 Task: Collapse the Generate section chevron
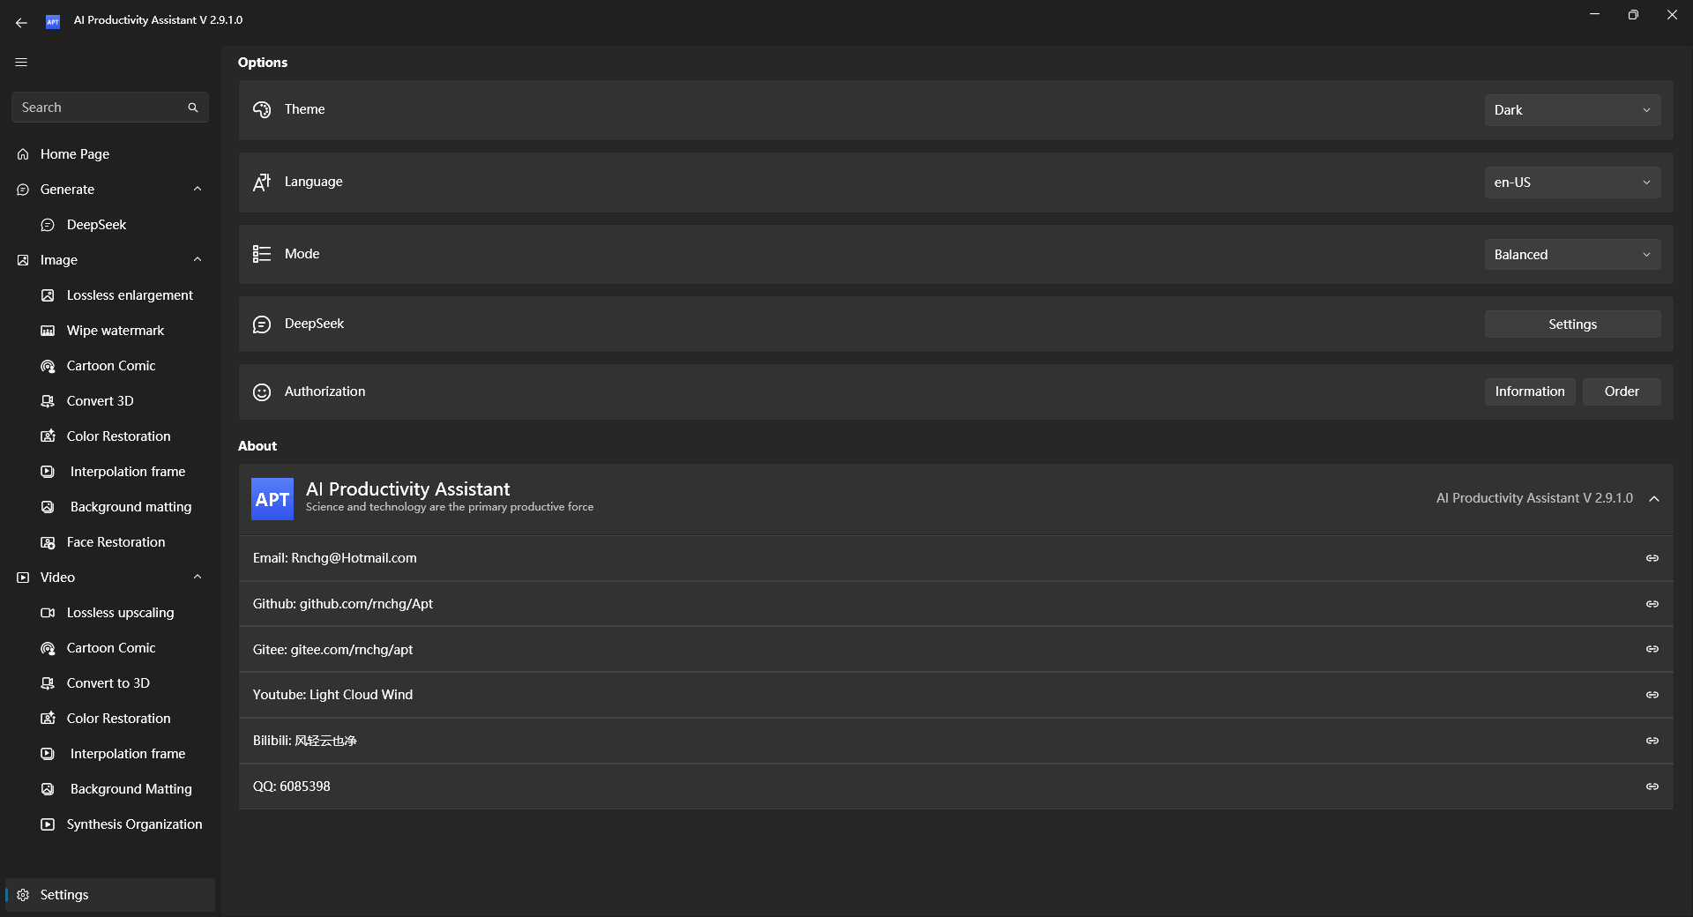(x=198, y=190)
